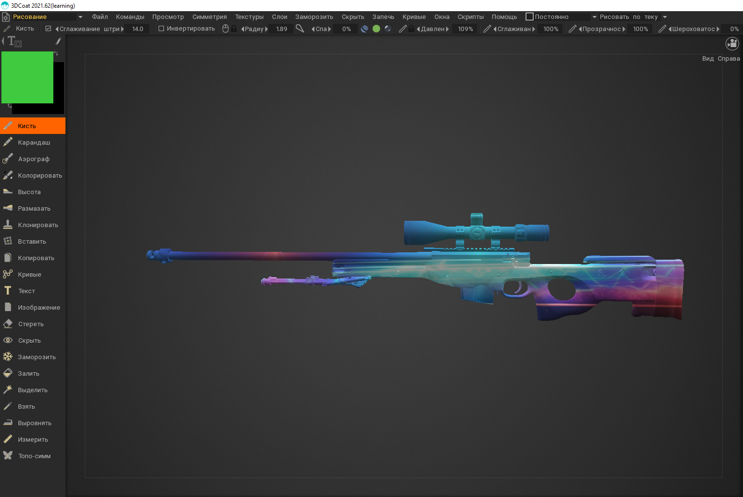Select the Копировать tool

(x=32, y=258)
